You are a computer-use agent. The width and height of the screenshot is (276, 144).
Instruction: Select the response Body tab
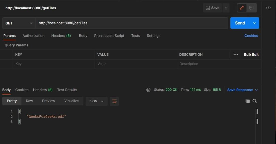pyautogui.click(x=7, y=90)
